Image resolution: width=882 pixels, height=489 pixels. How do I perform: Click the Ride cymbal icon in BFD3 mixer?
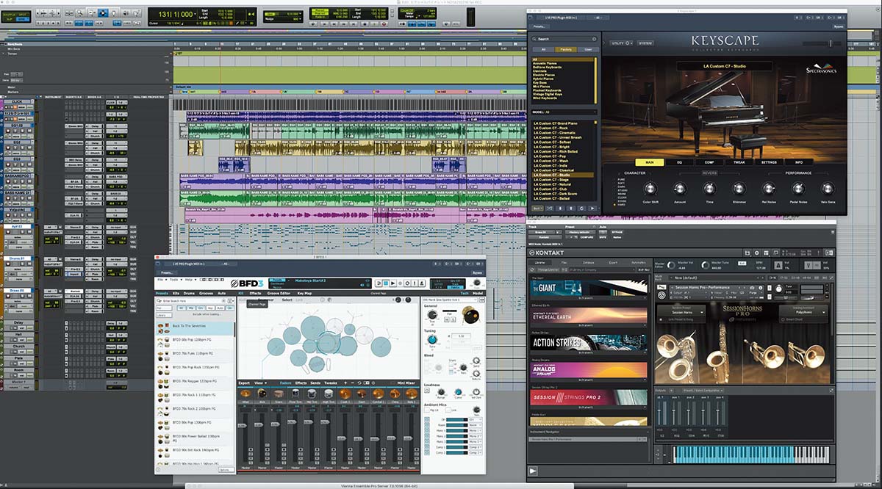[x=411, y=394]
